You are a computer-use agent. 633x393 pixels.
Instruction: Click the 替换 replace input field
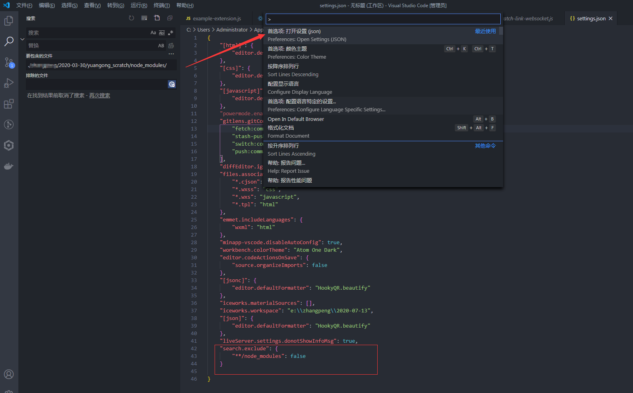[x=91, y=45]
